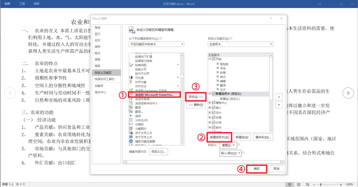358x187 pixels.
Task: Click the 辅助功能检查器 icon
Action: pyautogui.click(x=131, y=141)
